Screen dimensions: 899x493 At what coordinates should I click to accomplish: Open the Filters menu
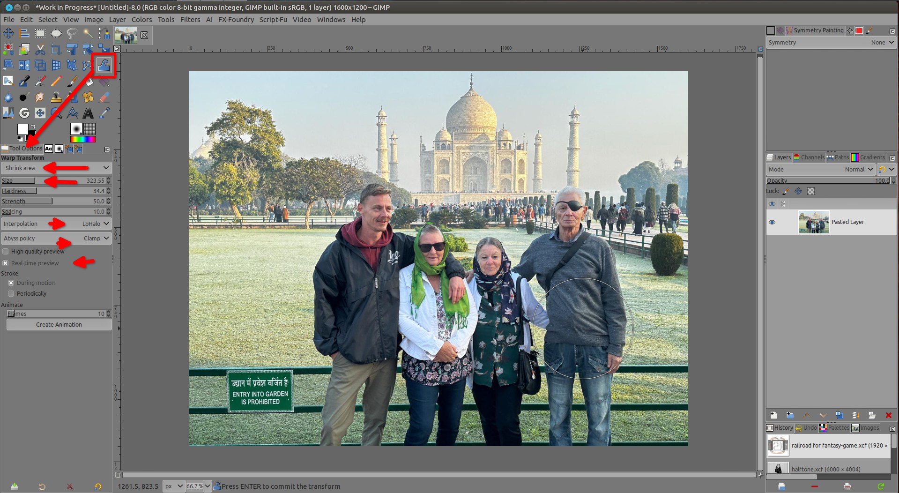coord(190,20)
